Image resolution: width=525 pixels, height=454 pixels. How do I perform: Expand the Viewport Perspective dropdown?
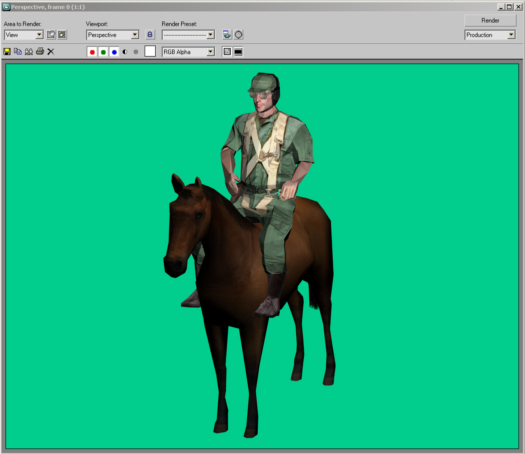click(x=134, y=35)
